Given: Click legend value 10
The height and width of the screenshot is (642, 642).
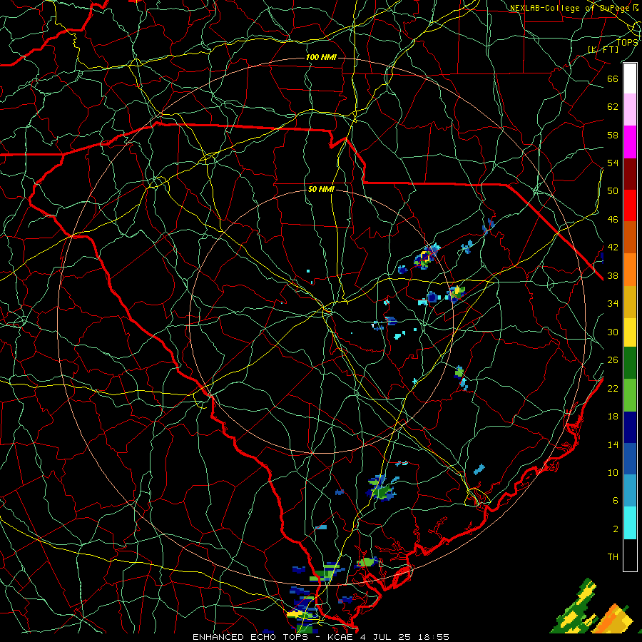Looking at the screenshot, I should pos(613,472).
